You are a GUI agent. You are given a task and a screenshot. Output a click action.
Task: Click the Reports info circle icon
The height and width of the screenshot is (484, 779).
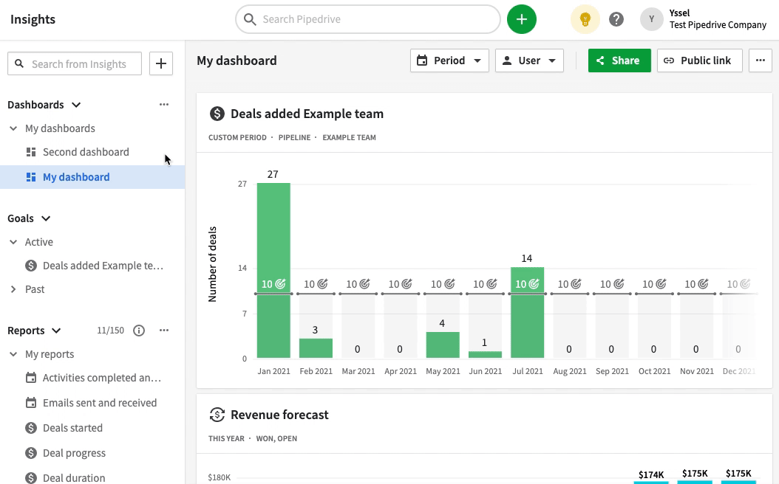pos(139,331)
